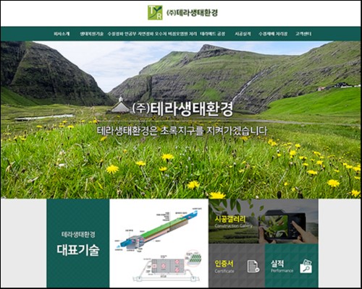Click the (주)테라생태환경 hero banner title
This screenshot has width=362, height=289.
click(x=182, y=109)
